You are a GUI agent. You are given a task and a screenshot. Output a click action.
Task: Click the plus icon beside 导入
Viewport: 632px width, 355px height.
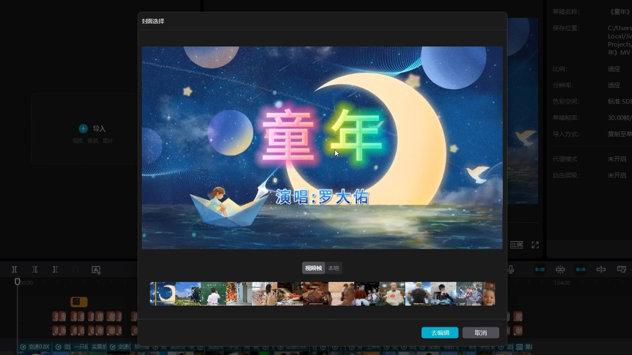(83, 129)
